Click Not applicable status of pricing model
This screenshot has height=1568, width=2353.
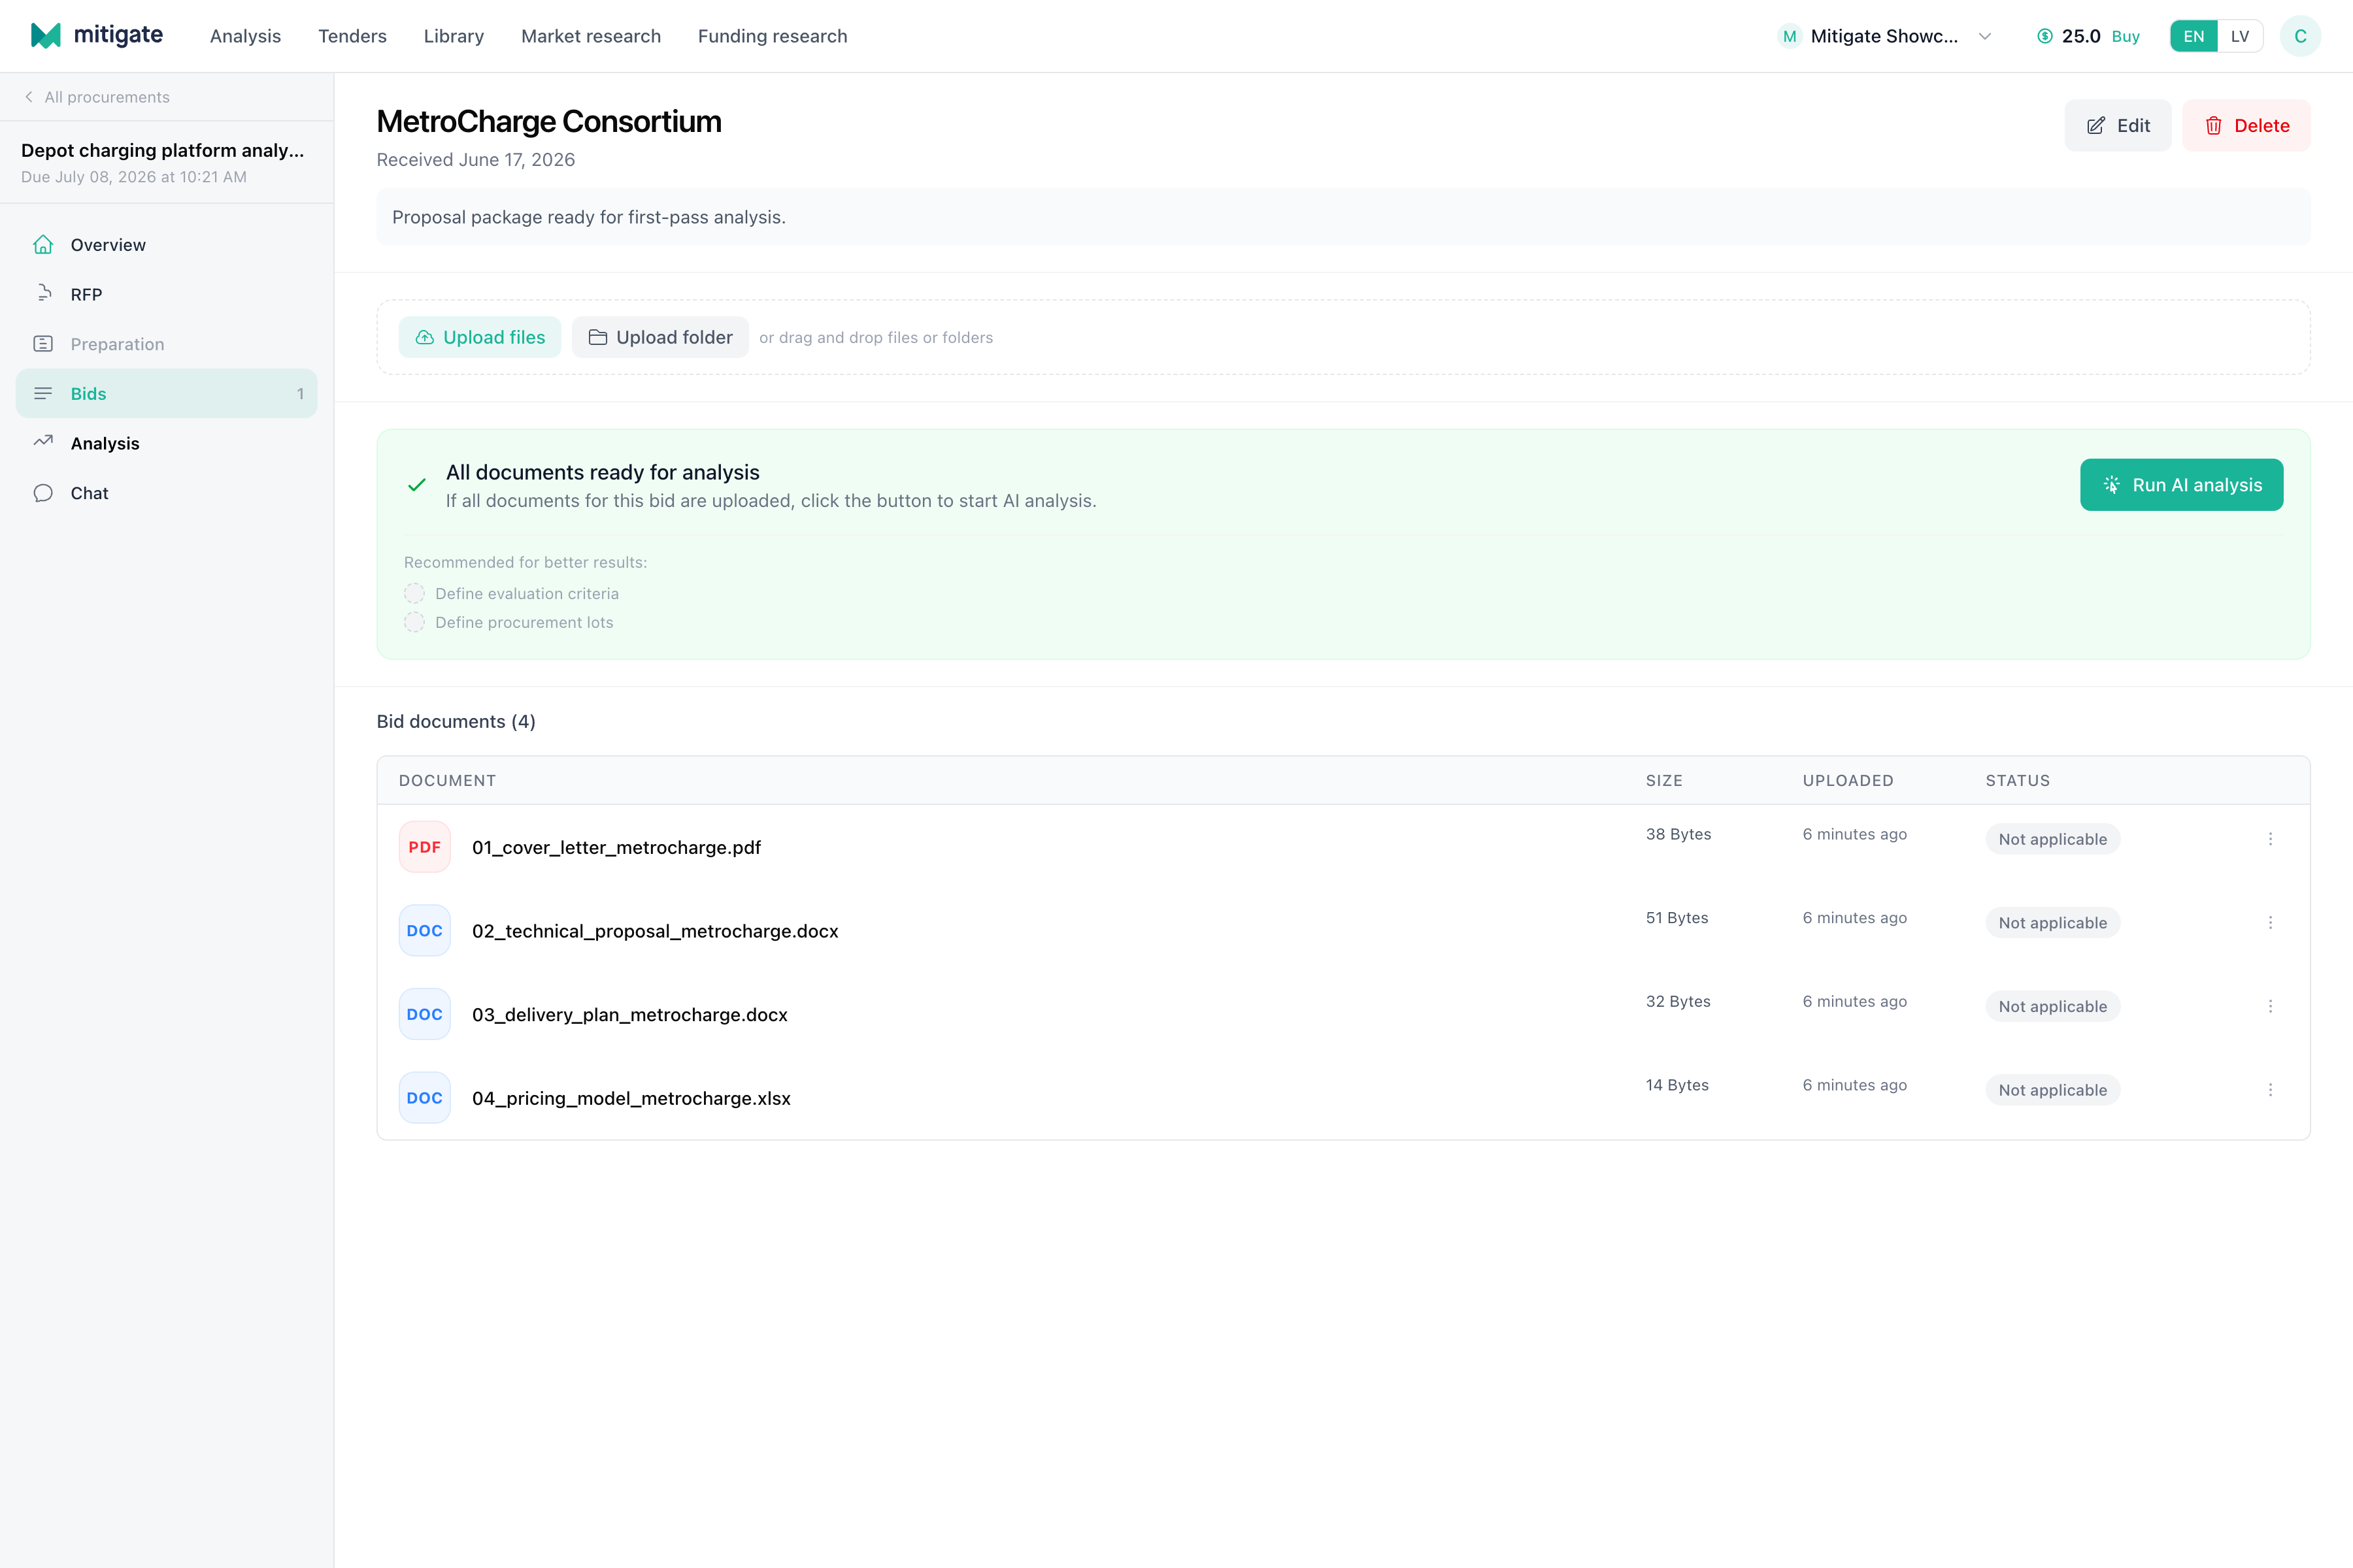[2052, 1090]
